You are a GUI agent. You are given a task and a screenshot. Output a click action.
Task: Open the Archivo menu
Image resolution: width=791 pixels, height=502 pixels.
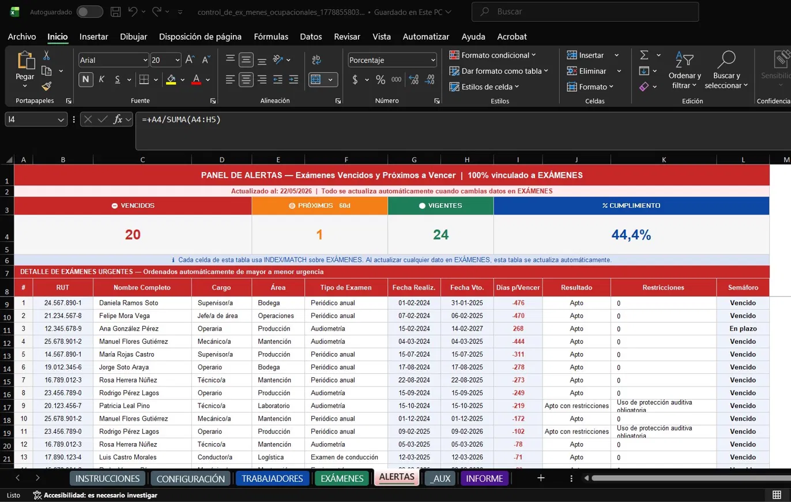(22, 36)
